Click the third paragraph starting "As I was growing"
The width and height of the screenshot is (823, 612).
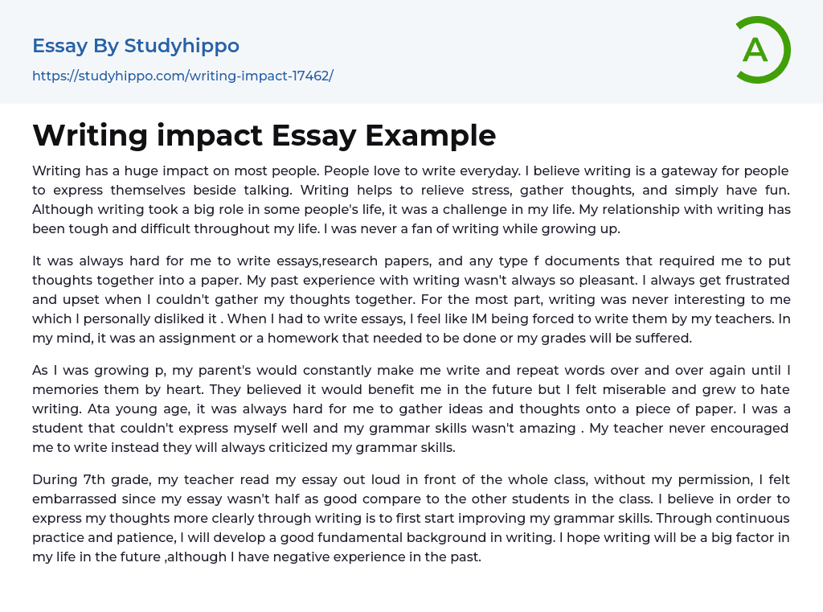(411, 409)
